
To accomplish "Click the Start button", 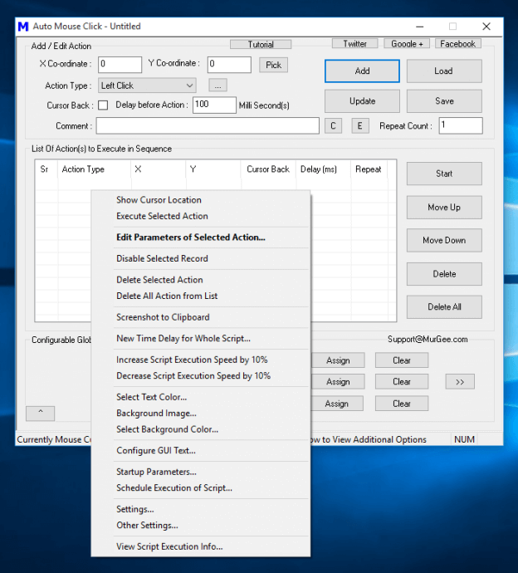I will 444,174.
